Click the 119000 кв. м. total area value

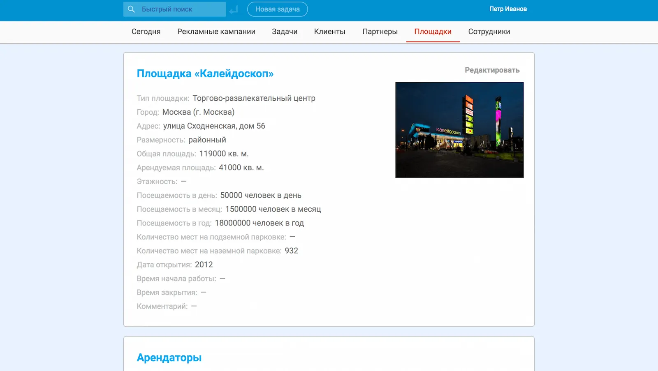(224, 154)
